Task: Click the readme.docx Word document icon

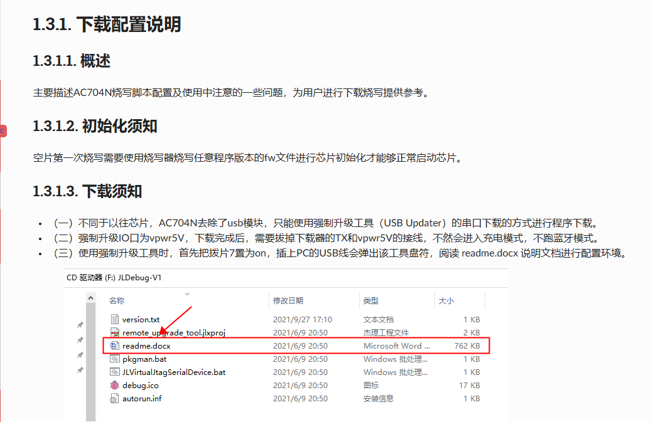Action: [115, 346]
